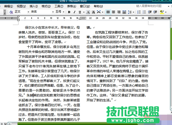
Task: Open line spacing dropdown arrow
Action: click(x=133, y=12)
